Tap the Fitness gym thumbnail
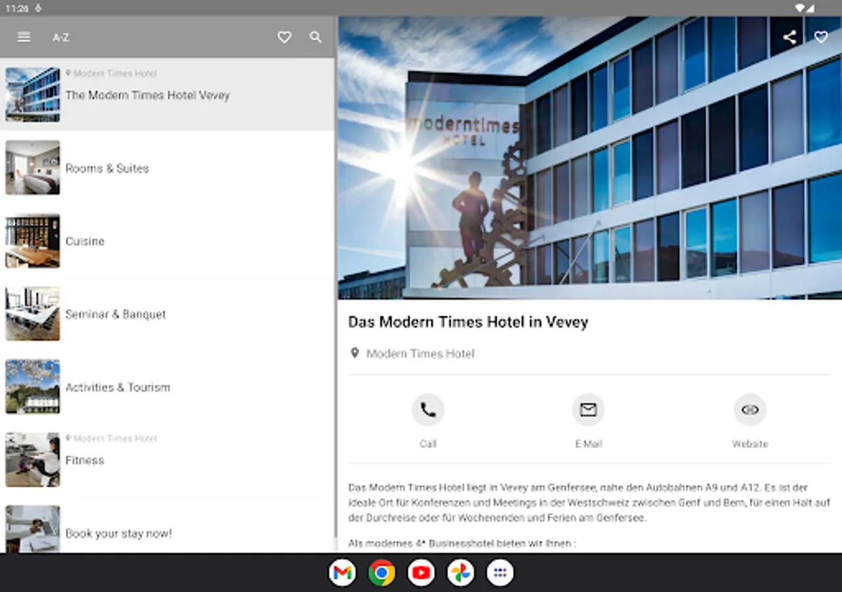The image size is (842, 592). [x=33, y=460]
